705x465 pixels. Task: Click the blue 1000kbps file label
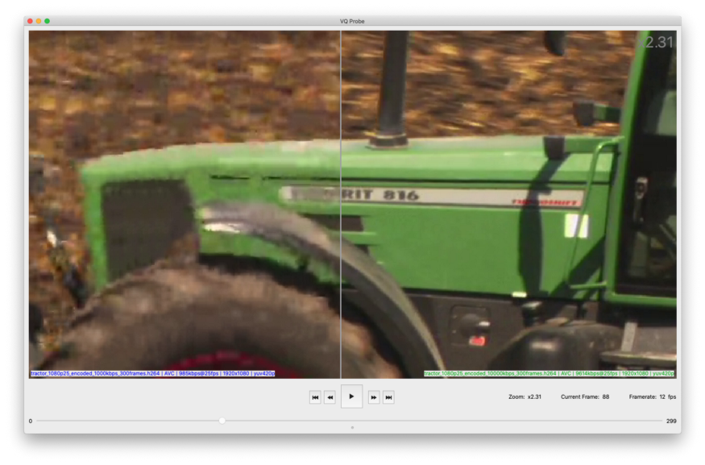152,374
